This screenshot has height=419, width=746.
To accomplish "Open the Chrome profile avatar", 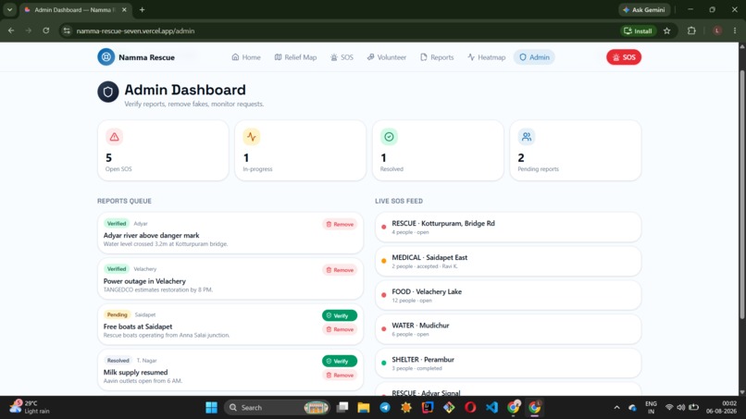I will [x=717, y=31].
